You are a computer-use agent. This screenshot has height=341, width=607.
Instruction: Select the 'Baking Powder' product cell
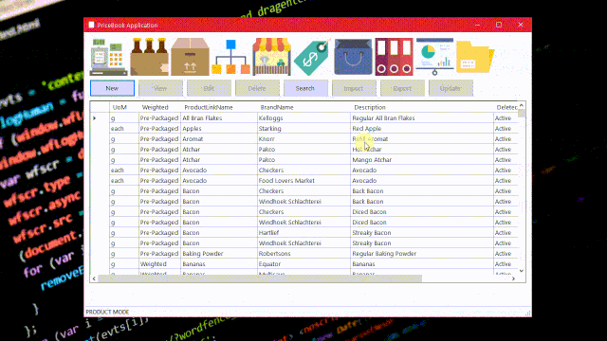coord(219,254)
